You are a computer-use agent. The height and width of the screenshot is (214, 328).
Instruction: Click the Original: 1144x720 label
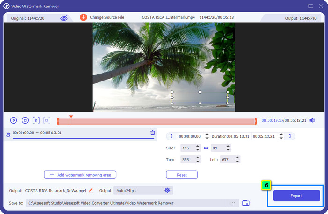[x=28, y=18]
